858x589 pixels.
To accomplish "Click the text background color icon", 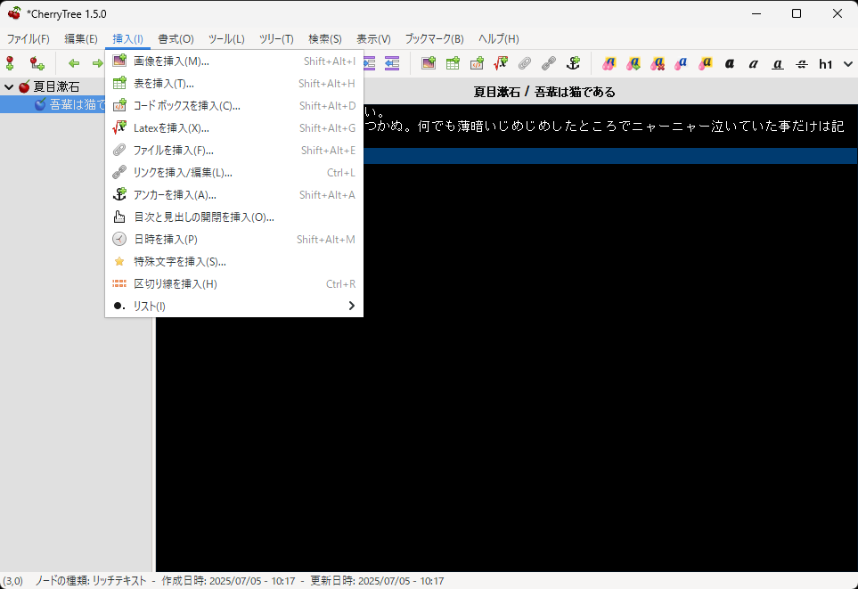I will (706, 63).
